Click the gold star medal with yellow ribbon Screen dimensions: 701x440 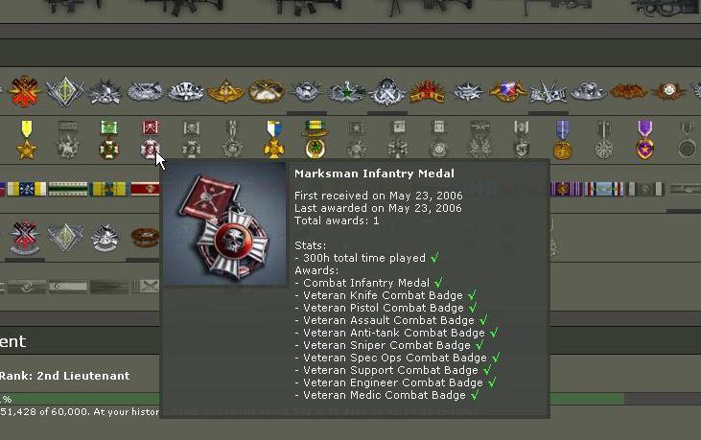point(27,139)
